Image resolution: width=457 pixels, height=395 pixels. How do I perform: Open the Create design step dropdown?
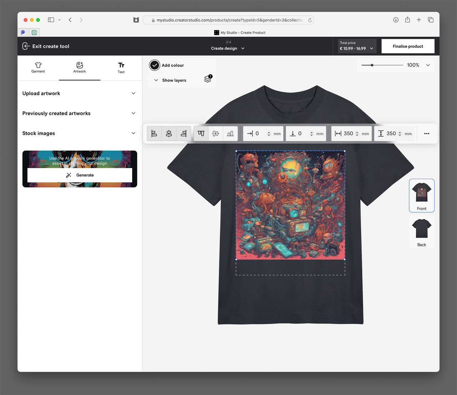tap(228, 48)
